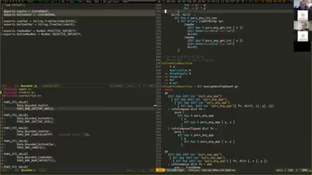
Task: Open the third participant video thumbnail
Action: (303, 26)
